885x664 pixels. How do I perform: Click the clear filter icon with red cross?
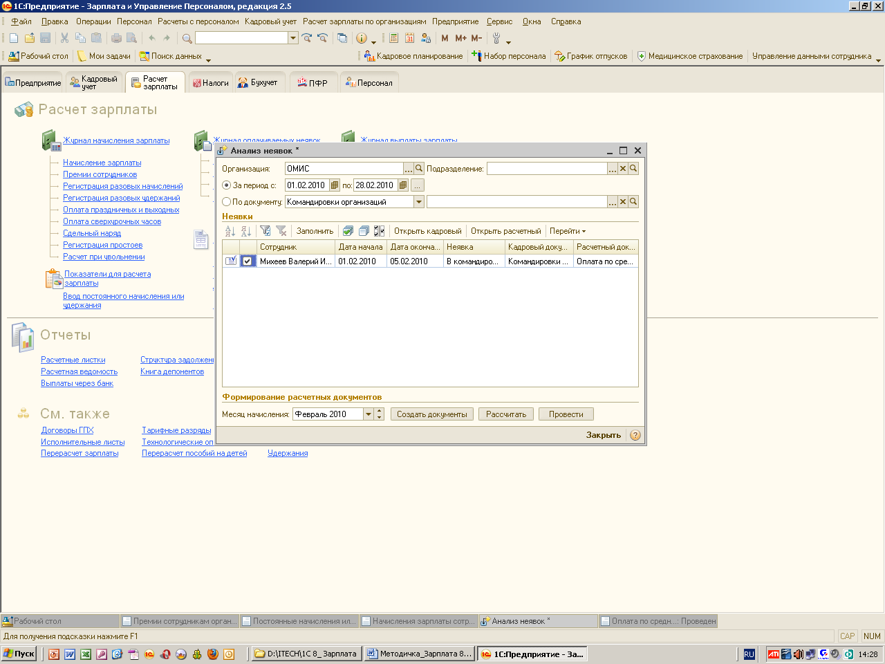click(281, 231)
